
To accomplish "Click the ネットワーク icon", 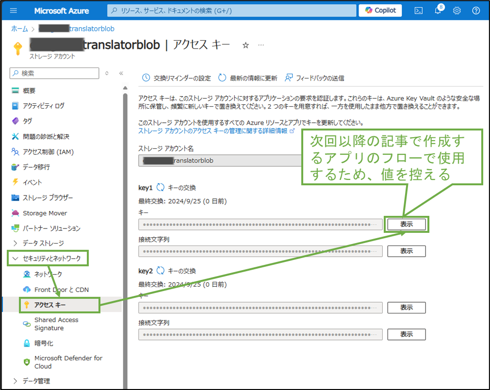I will (27, 274).
